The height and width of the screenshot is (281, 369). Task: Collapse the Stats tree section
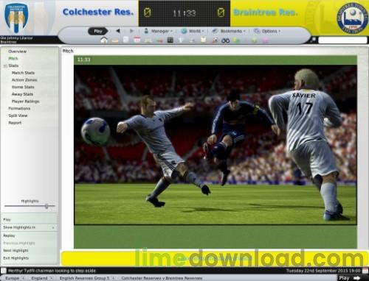[5, 66]
